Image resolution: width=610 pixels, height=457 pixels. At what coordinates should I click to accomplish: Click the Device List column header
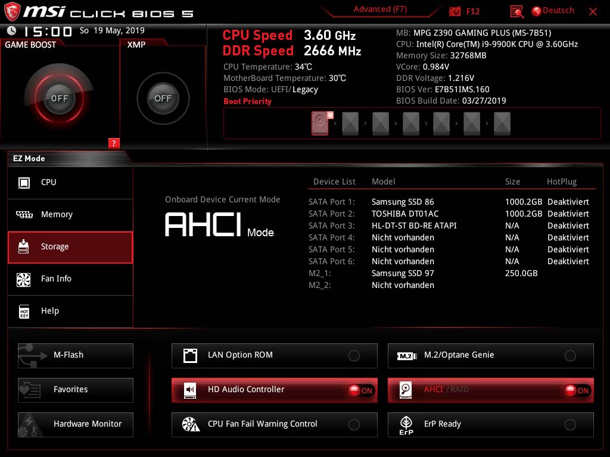point(334,182)
